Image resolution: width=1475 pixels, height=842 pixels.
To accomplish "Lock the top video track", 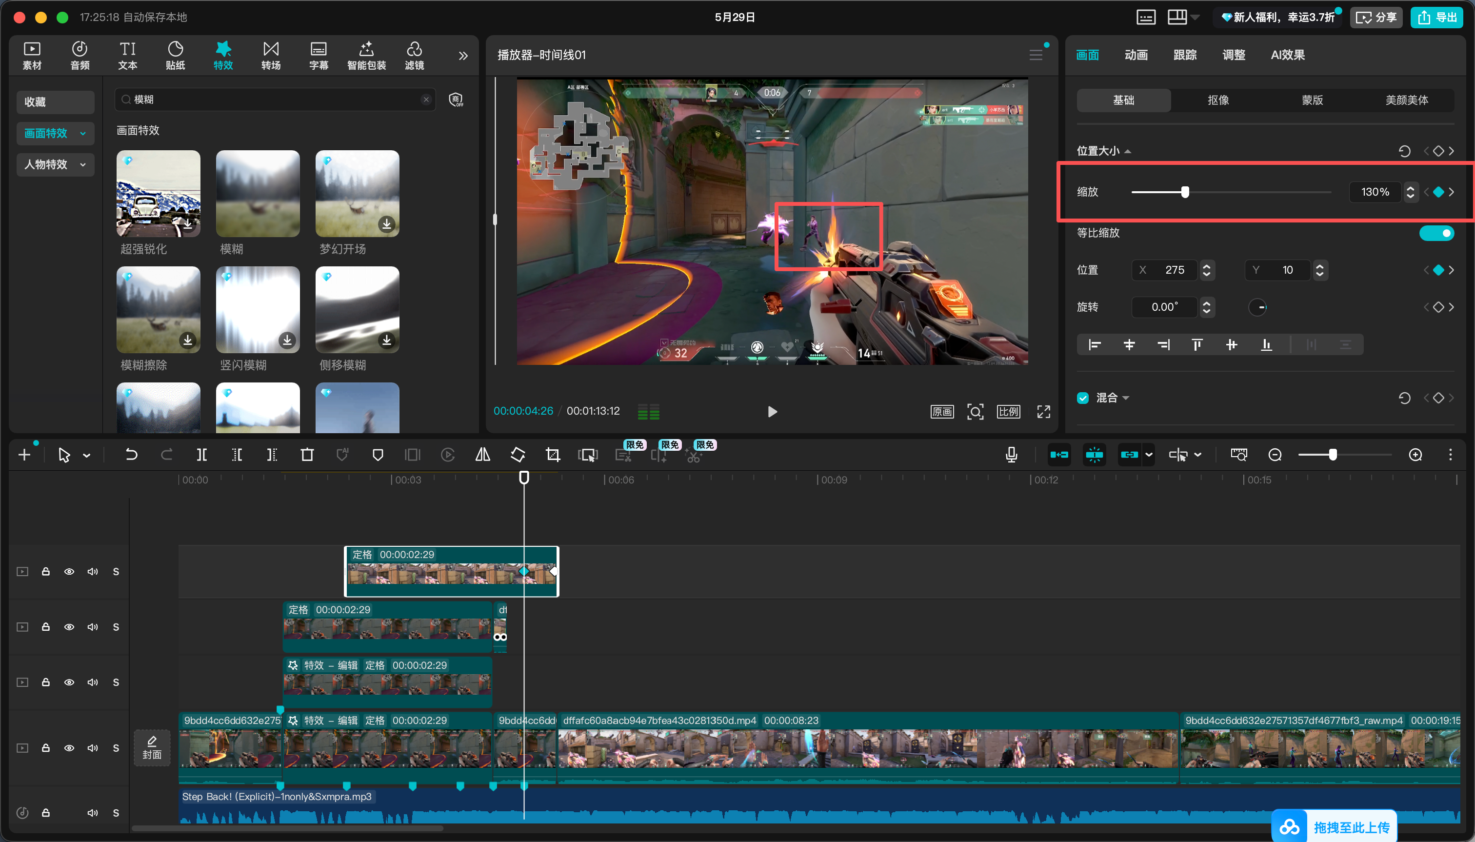I will pyautogui.click(x=46, y=572).
